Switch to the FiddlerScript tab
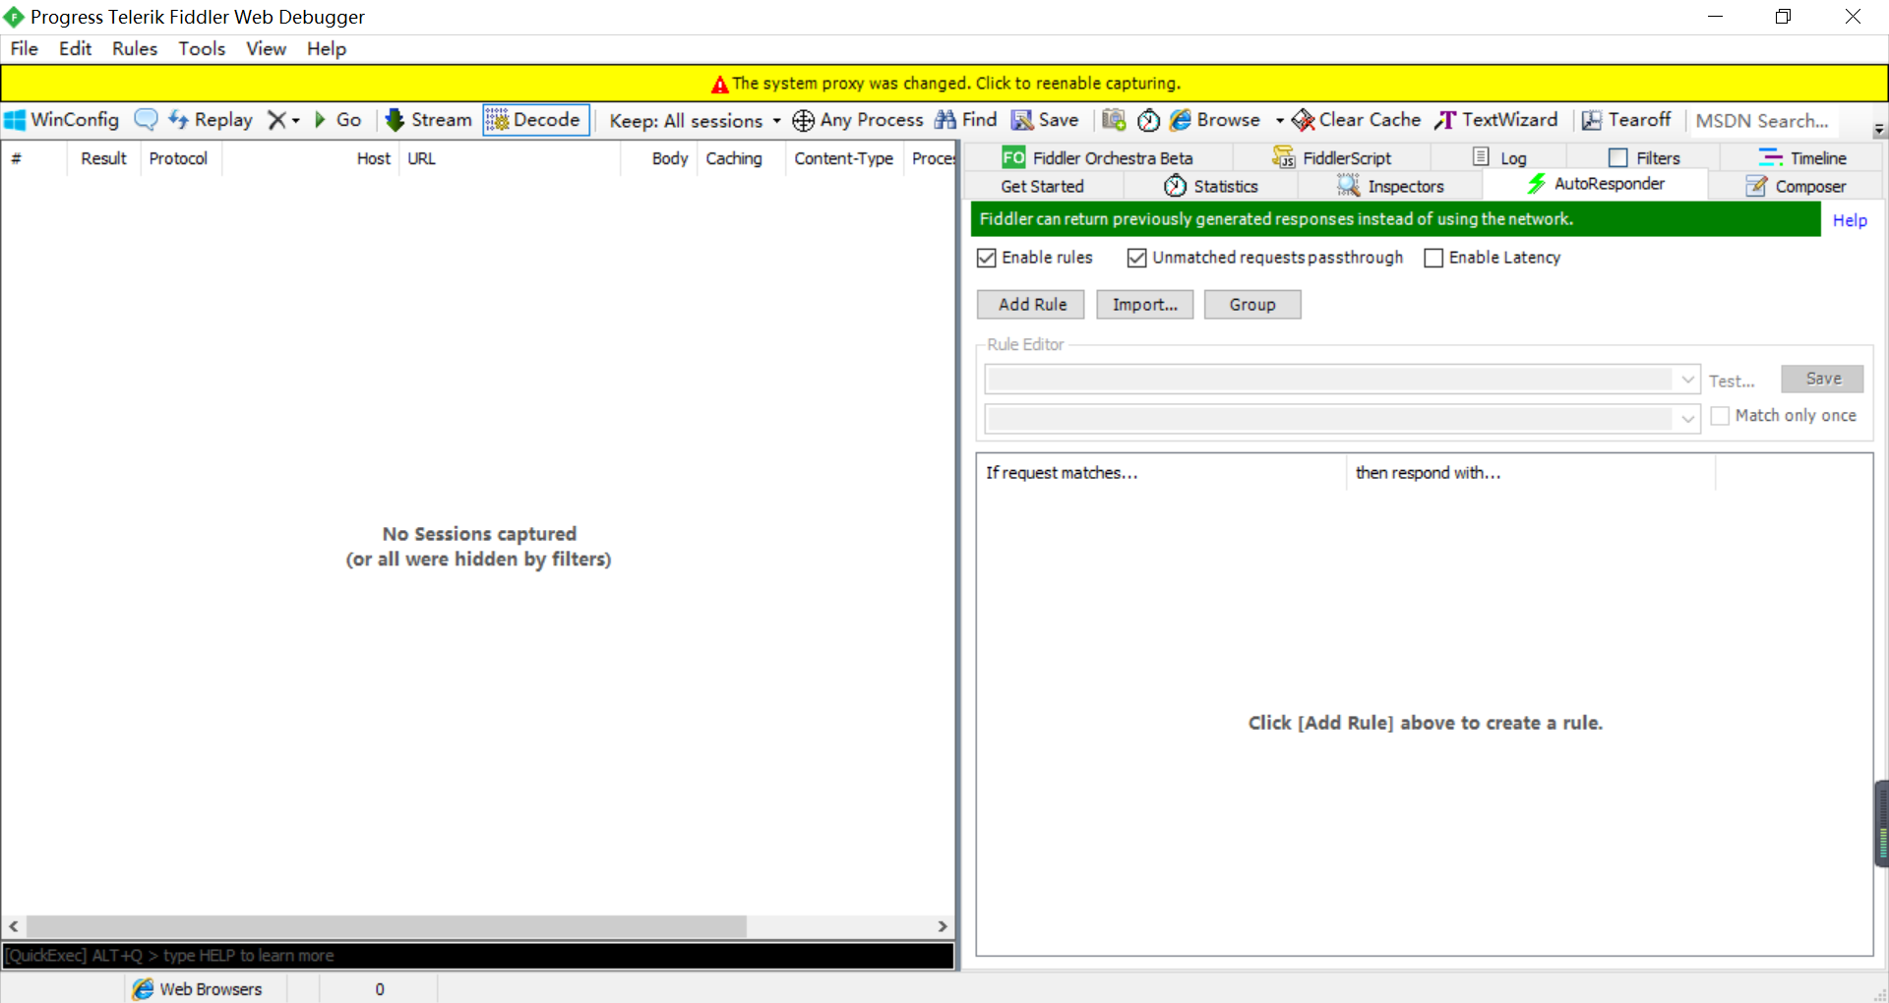The width and height of the screenshot is (1889, 1003). tap(1331, 157)
